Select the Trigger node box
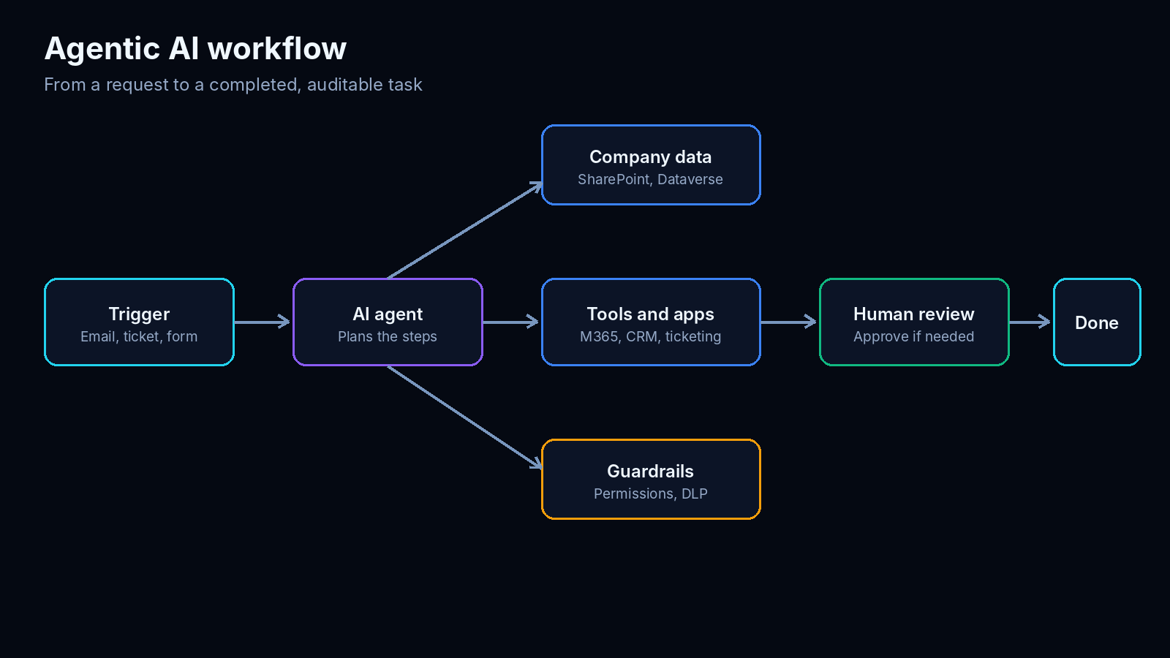Image resolution: width=1170 pixels, height=658 pixels. (x=139, y=322)
